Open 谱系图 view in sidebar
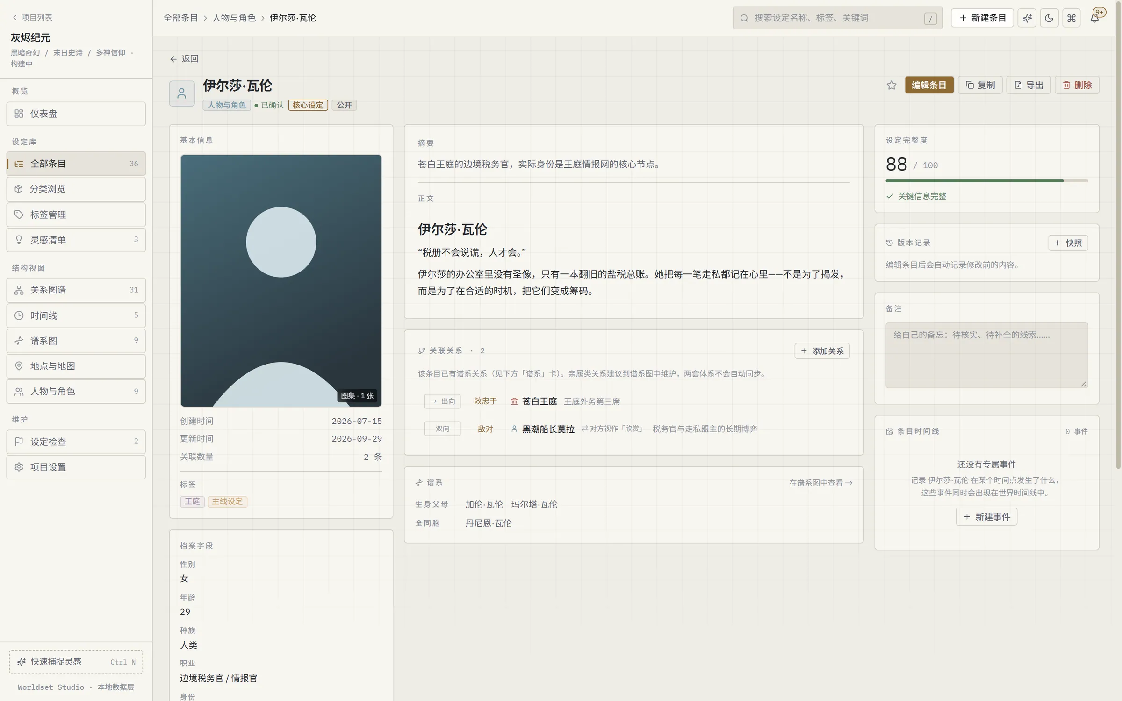Viewport: 1122px width, 701px height. point(76,341)
